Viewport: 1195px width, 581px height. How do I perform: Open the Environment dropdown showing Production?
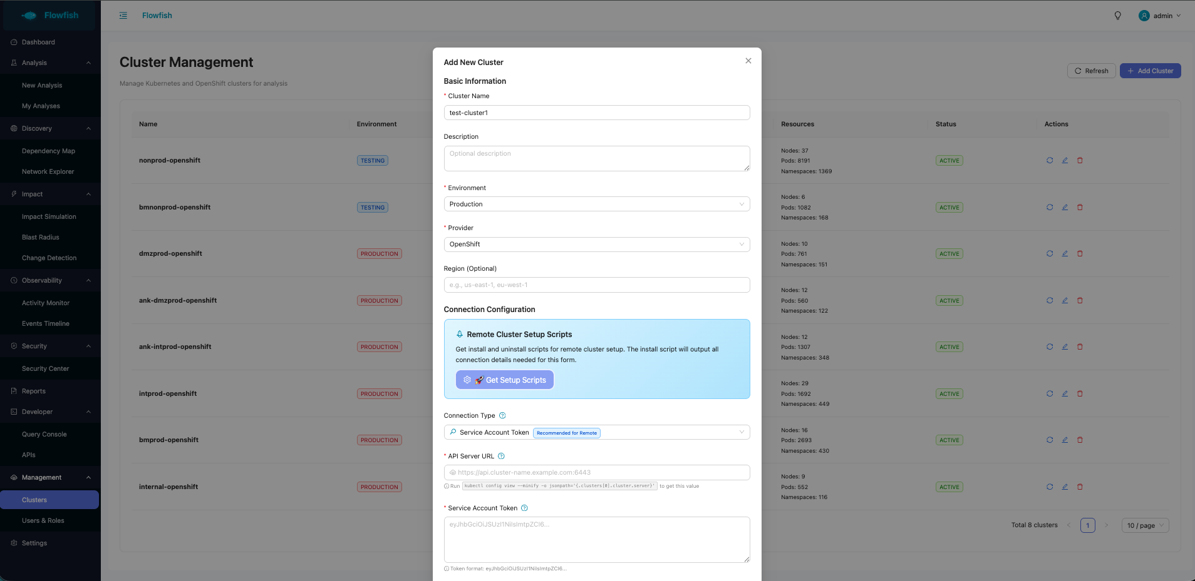tap(597, 204)
